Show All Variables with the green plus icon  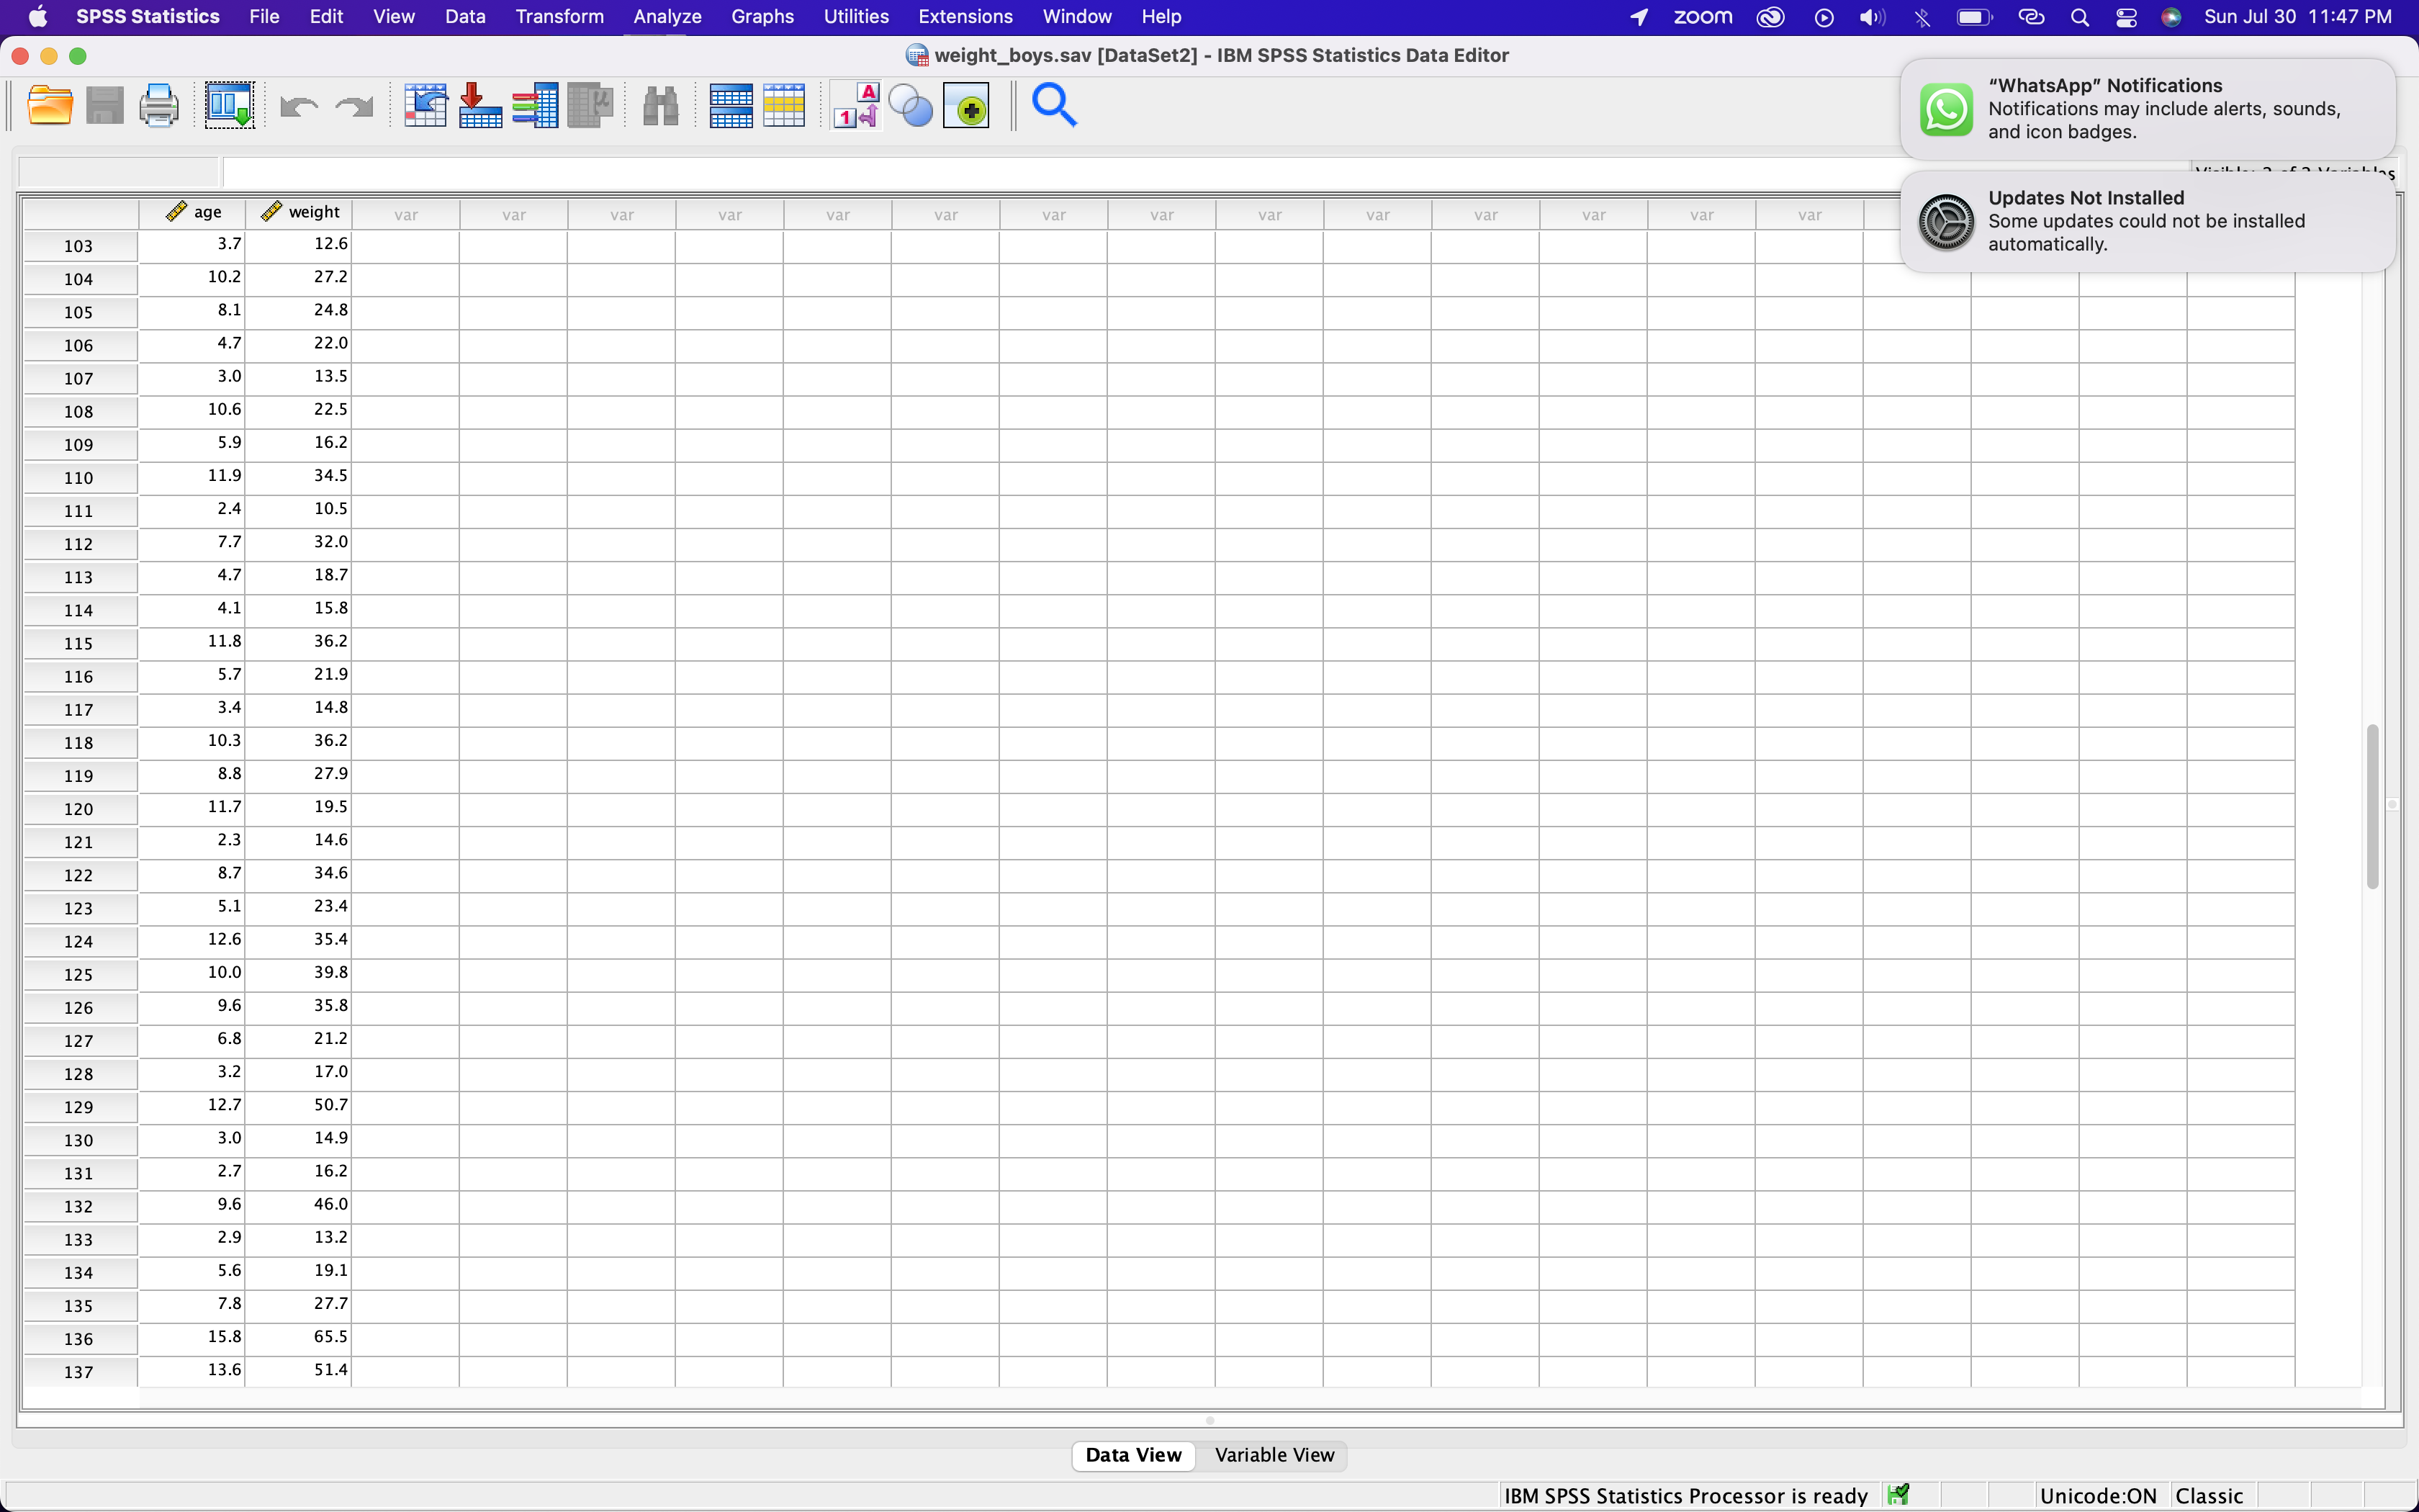click(x=967, y=105)
